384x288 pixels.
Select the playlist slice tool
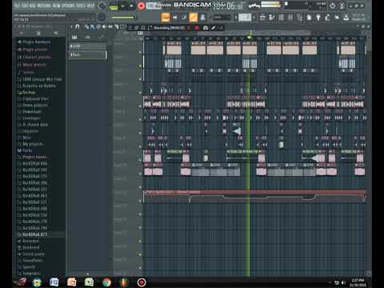pos(116,26)
